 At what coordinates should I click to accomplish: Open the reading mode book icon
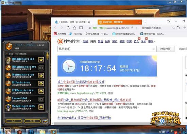81,28
